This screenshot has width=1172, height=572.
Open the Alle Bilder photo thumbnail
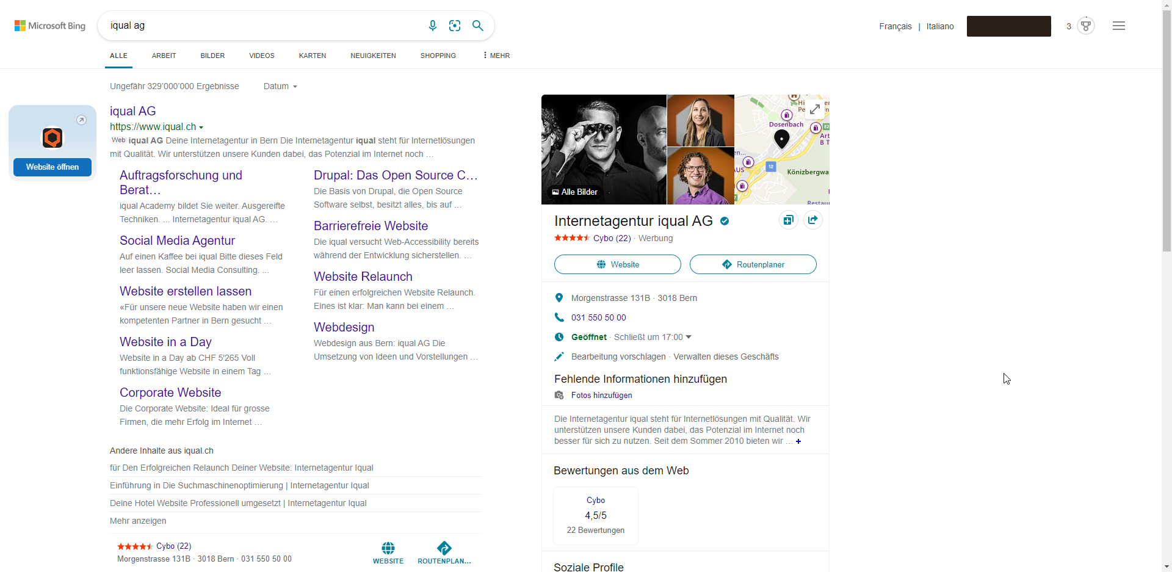click(x=604, y=150)
